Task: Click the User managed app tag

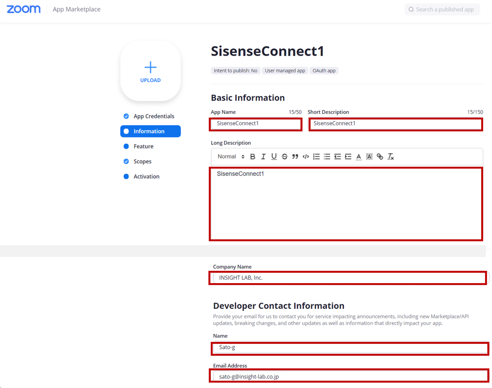Action: click(285, 71)
